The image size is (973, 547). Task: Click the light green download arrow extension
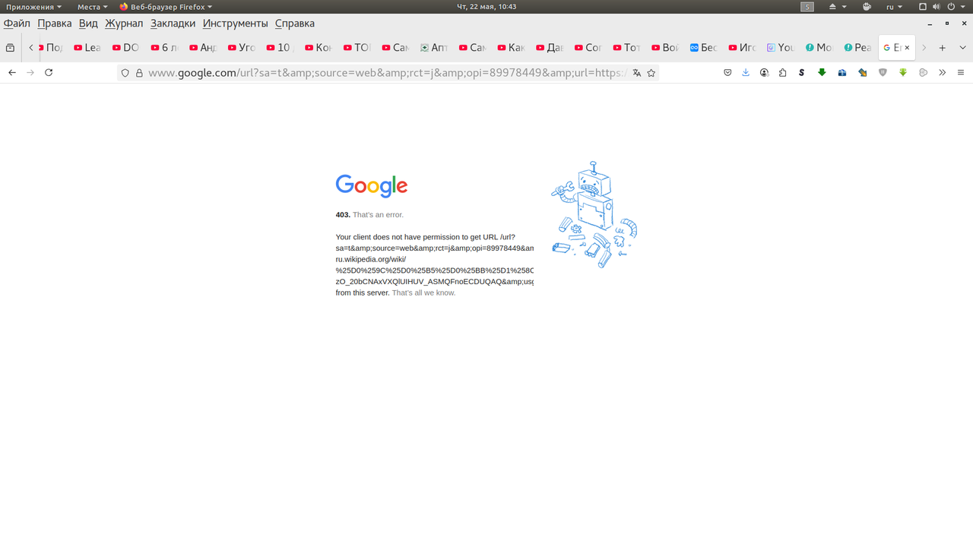903,73
